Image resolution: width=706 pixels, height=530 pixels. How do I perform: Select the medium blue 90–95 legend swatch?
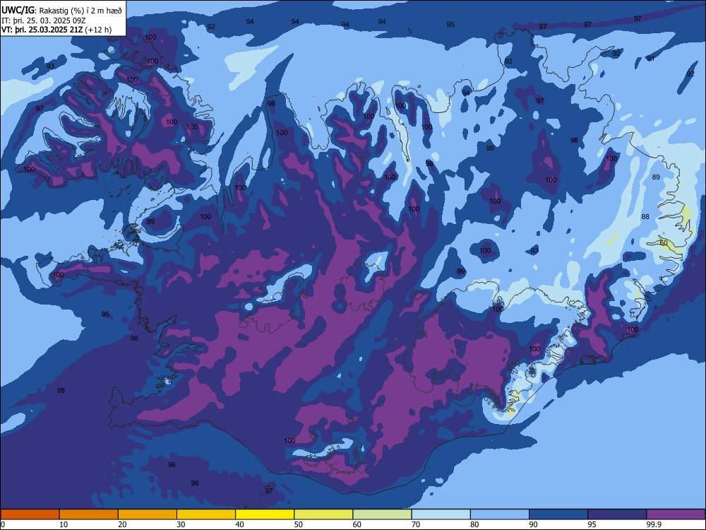(558, 514)
